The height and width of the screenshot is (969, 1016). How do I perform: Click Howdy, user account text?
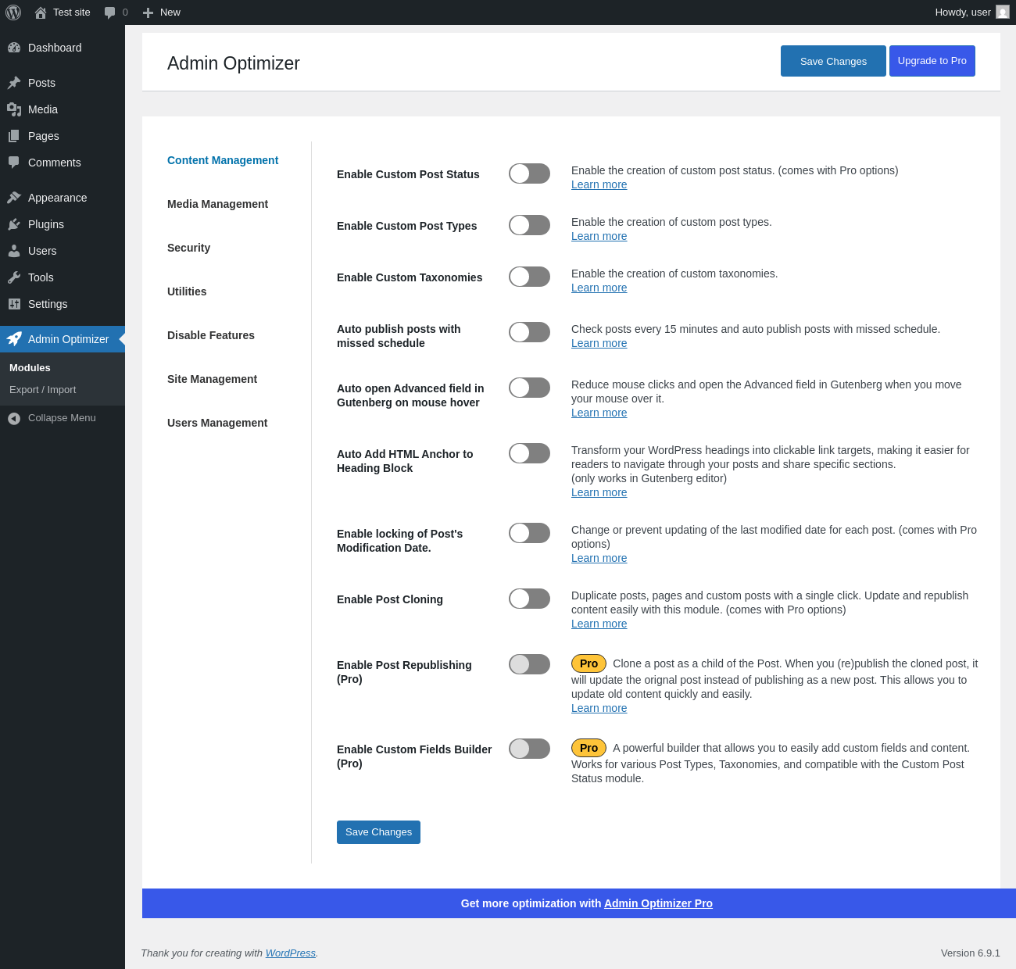point(963,13)
